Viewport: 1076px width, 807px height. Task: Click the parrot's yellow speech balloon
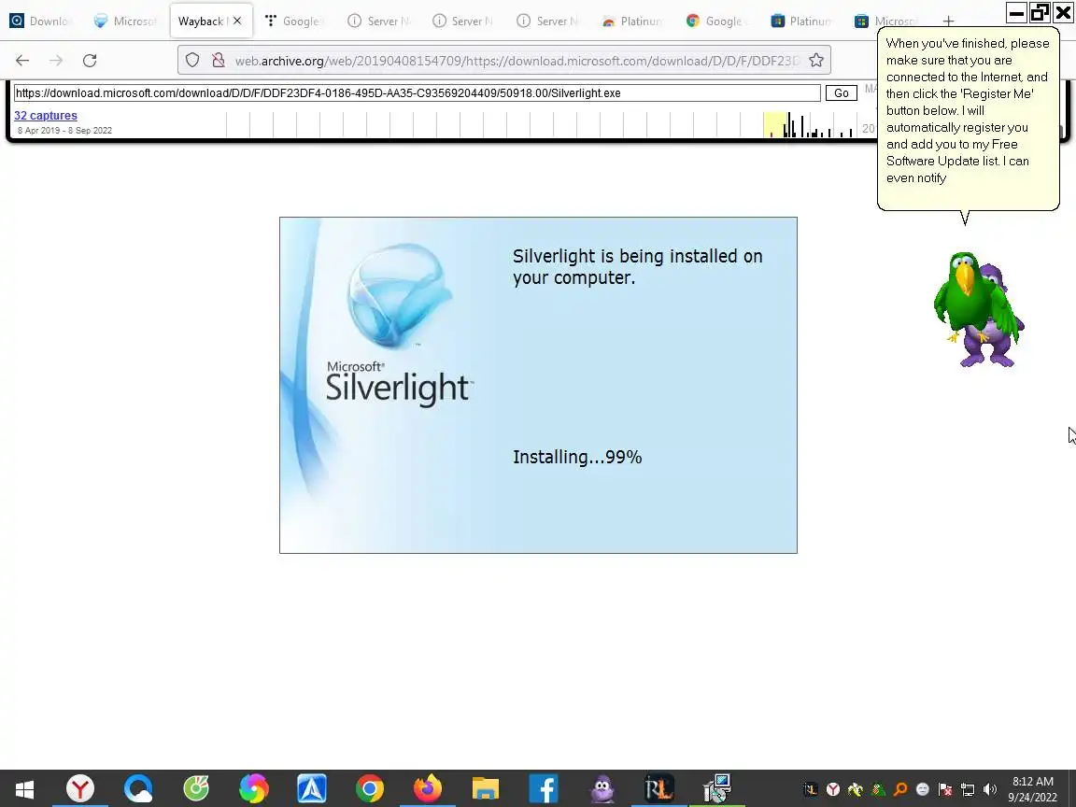(969, 118)
